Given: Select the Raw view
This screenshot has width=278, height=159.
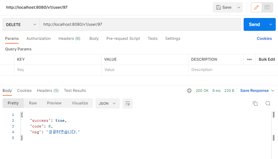Looking at the screenshot, I should 33,103.
